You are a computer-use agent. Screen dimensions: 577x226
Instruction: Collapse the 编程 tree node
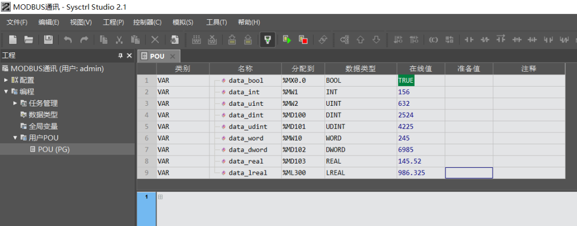click(6, 92)
